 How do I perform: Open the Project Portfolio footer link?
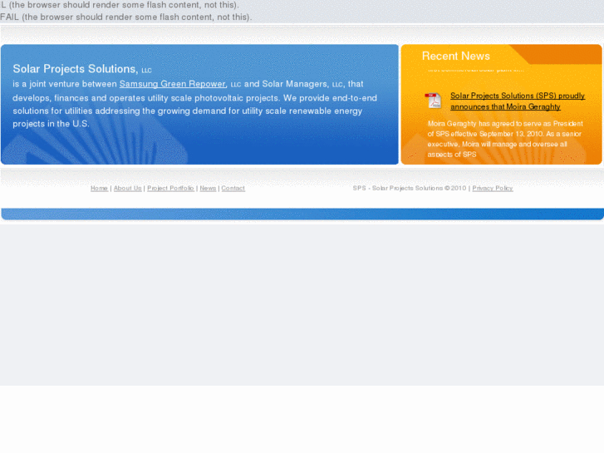coord(170,188)
